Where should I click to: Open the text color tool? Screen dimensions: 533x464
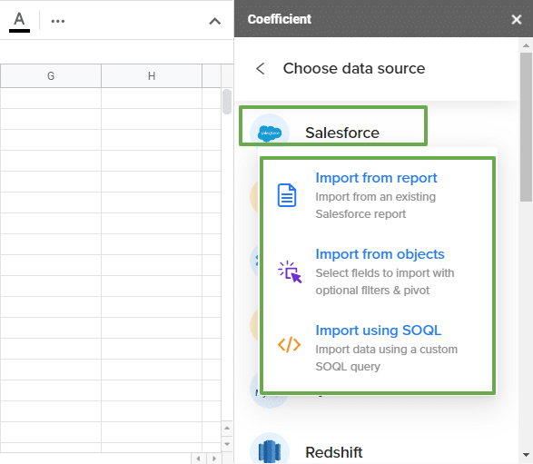pyautogui.click(x=19, y=22)
